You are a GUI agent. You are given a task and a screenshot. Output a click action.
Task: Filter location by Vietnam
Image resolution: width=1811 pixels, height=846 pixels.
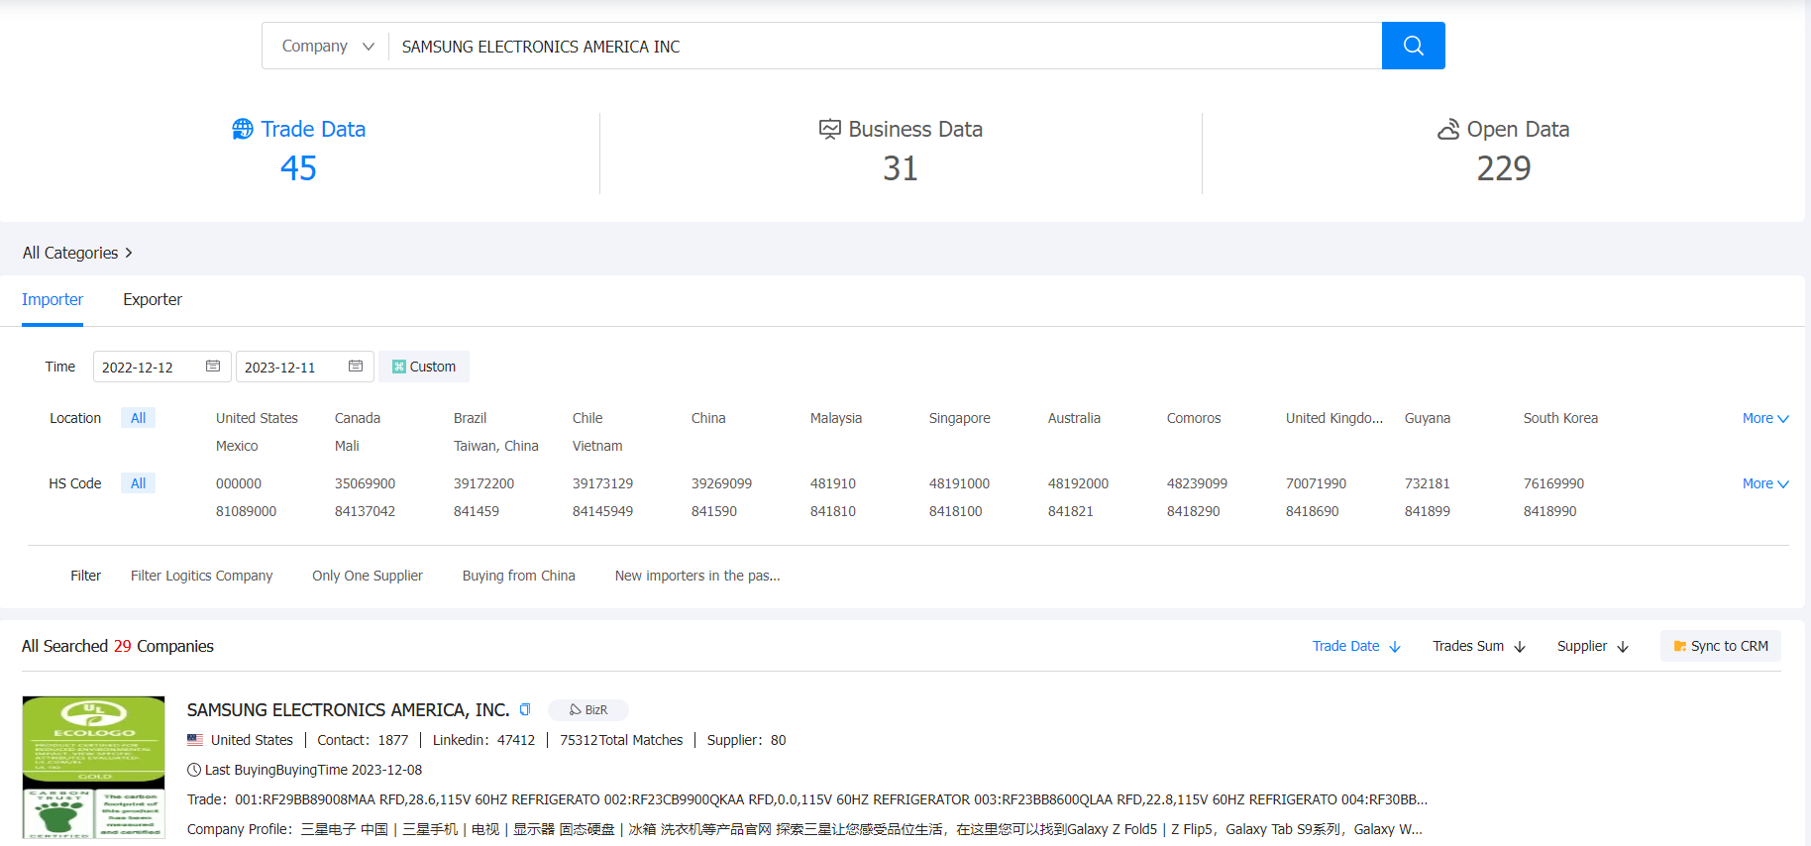597,446
